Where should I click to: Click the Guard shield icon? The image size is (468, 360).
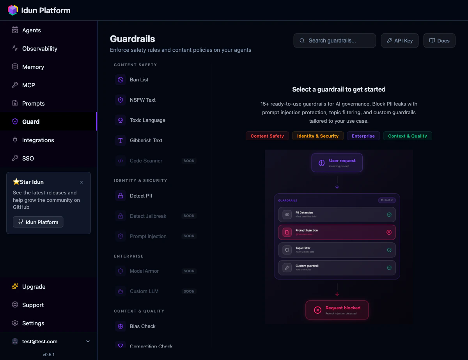pos(15,122)
